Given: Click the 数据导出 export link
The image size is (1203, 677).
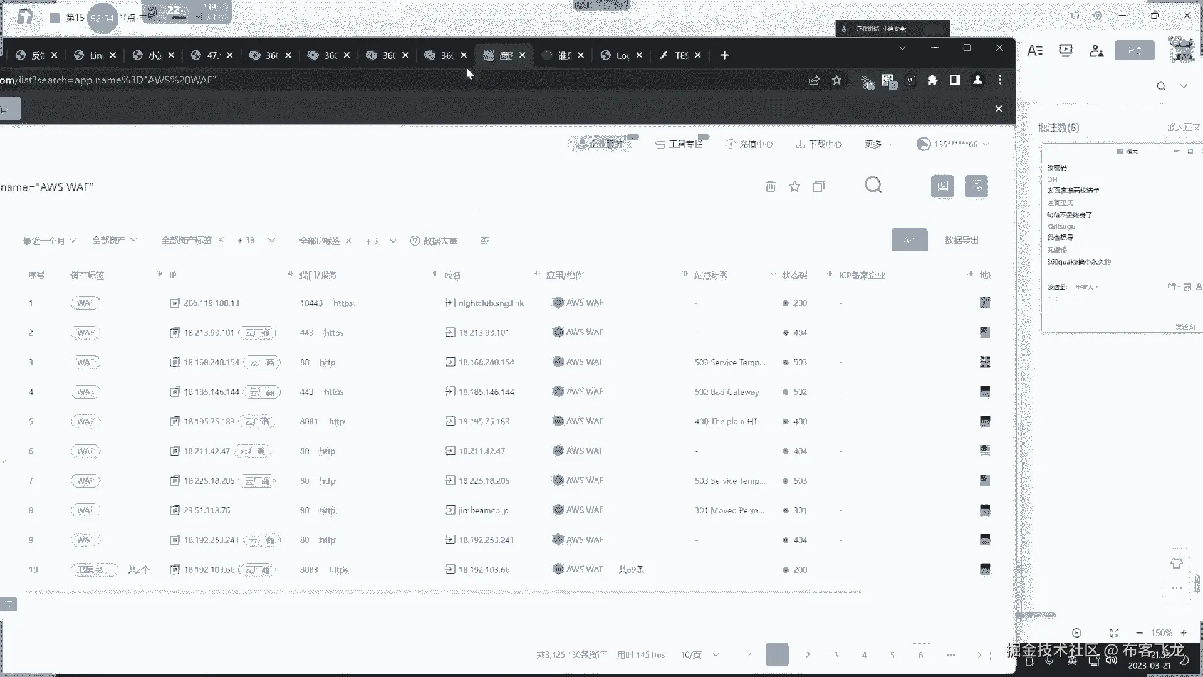Looking at the screenshot, I should pos(961,240).
